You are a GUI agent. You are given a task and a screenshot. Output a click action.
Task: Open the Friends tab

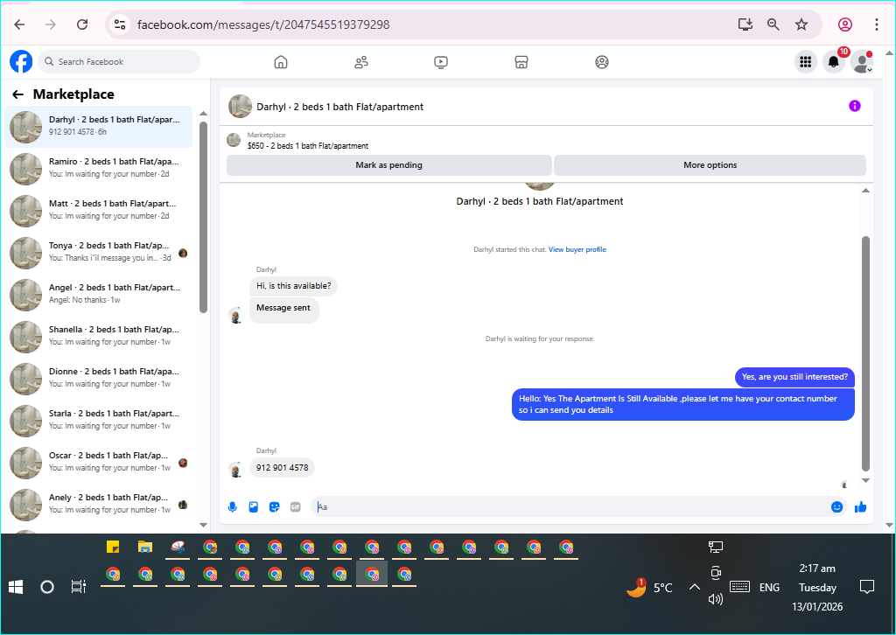pos(361,62)
